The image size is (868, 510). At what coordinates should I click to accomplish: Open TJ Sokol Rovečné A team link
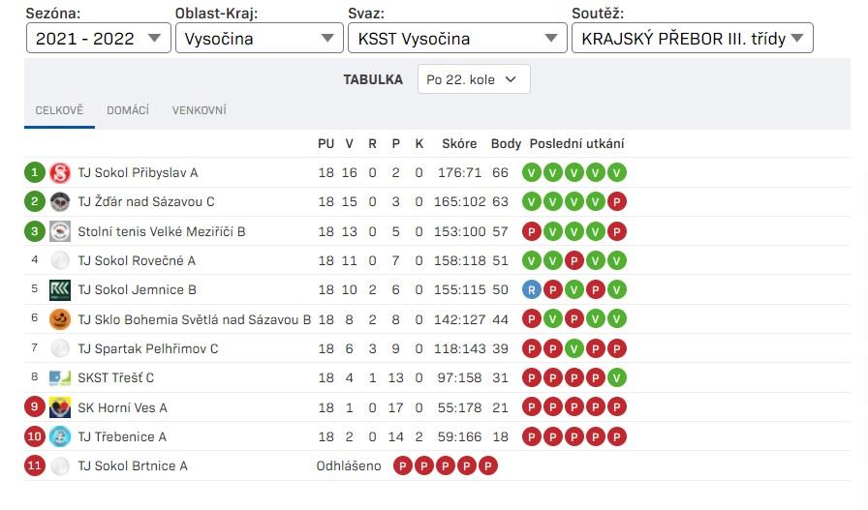[137, 260]
